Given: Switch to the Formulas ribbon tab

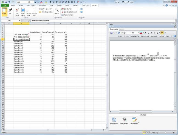Looking at the screenshot, I should [42, 5].
